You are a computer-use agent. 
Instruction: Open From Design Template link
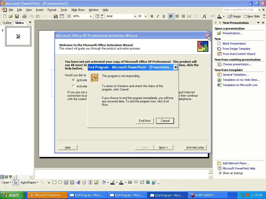[236, 49]
